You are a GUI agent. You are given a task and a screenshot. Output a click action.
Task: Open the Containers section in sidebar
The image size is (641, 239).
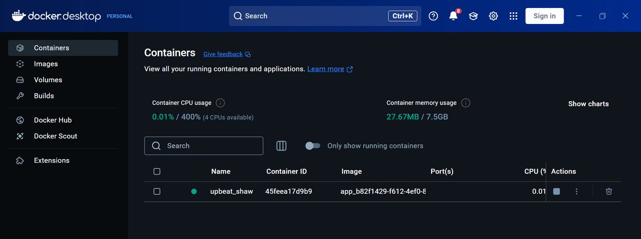point(63,48)
